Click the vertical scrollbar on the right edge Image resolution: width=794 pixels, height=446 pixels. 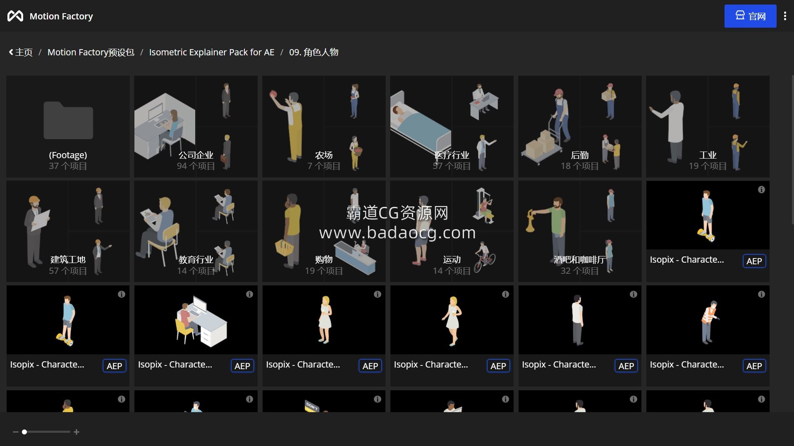pyautogui.click(x=792, y=149)
